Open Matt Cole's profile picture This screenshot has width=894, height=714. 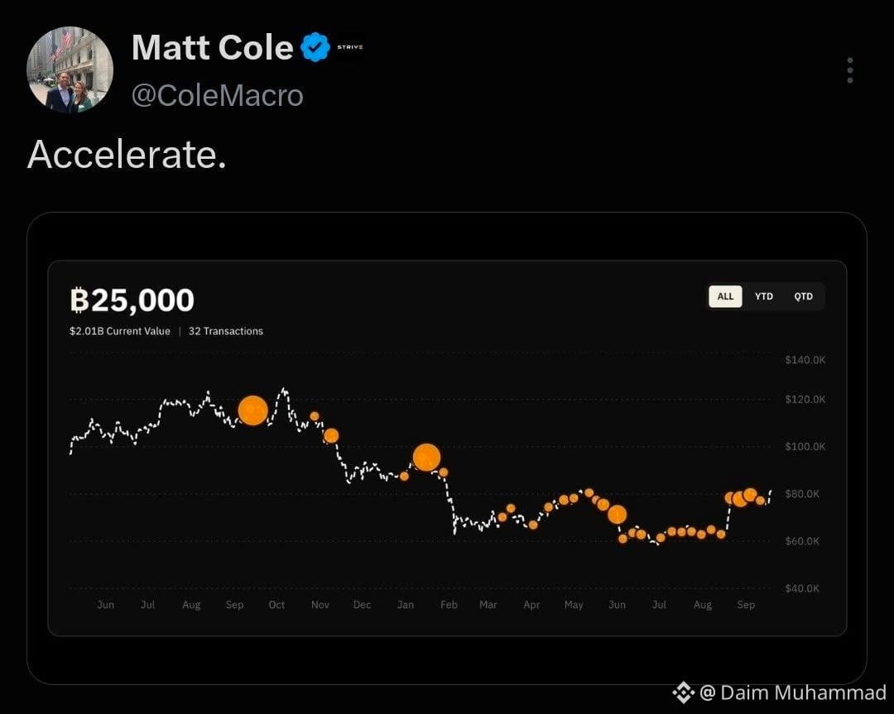click(x=70, y=69)
